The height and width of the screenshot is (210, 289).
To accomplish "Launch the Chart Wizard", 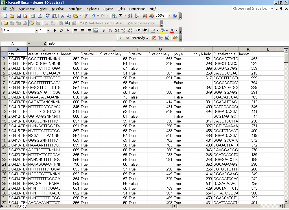I will 145,16.
